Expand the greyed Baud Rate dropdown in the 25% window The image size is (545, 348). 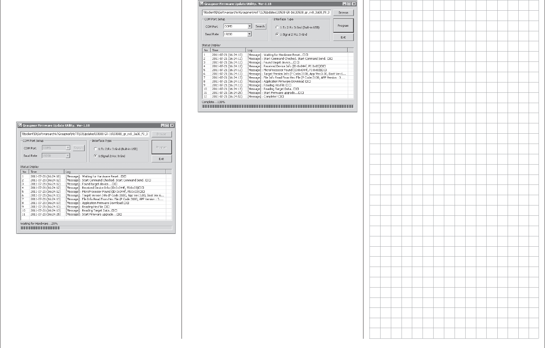pyautogui.click(x=68, y=156)
